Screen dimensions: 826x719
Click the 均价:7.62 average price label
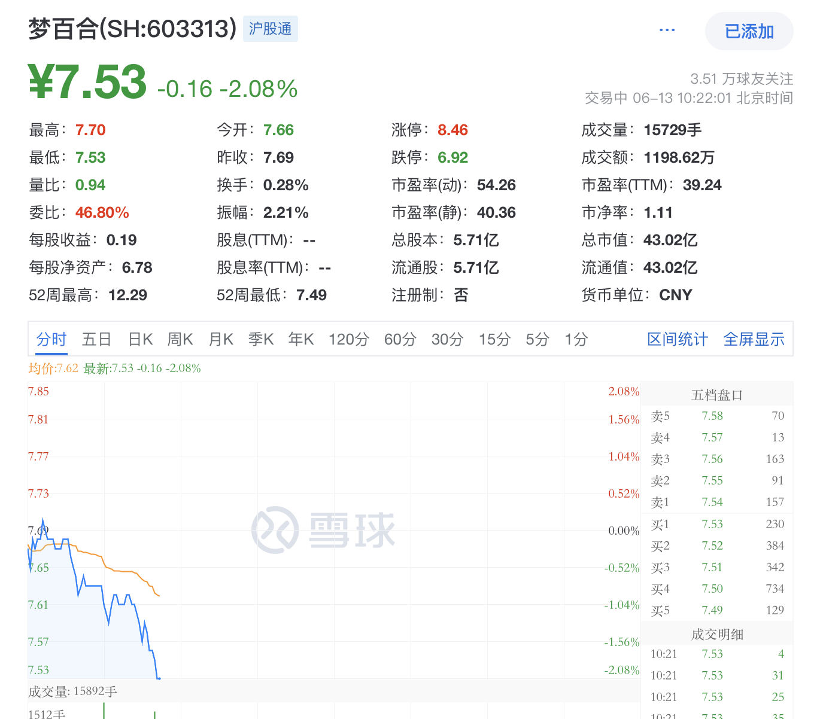coord(53,368)
